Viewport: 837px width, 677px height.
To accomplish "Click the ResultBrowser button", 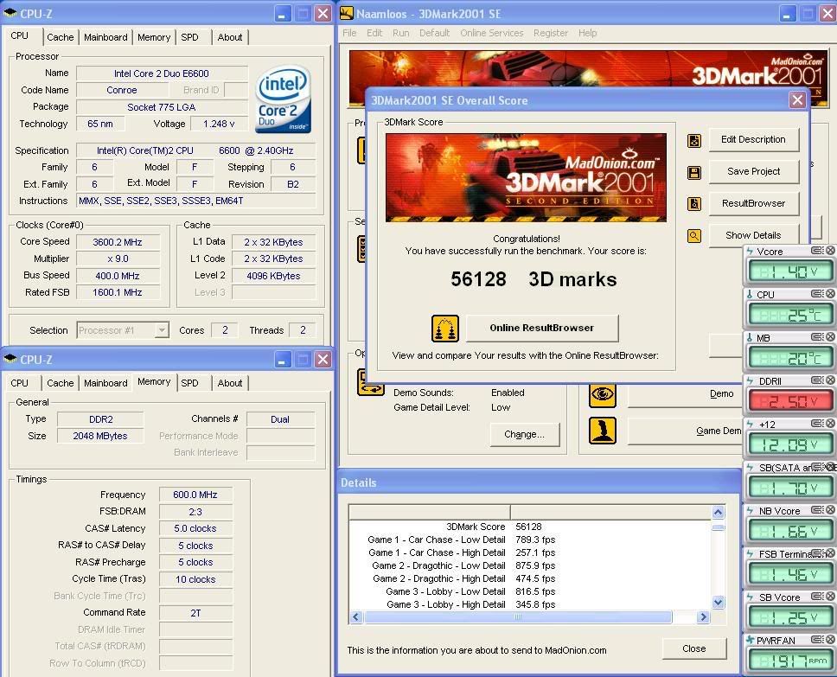I will tap(753, 203).
